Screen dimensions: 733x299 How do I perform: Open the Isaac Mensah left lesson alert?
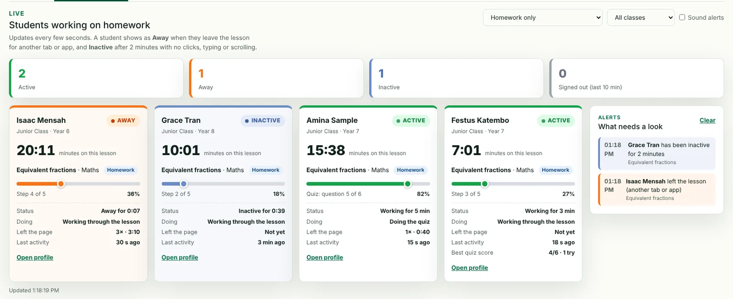tap(657, 189)
